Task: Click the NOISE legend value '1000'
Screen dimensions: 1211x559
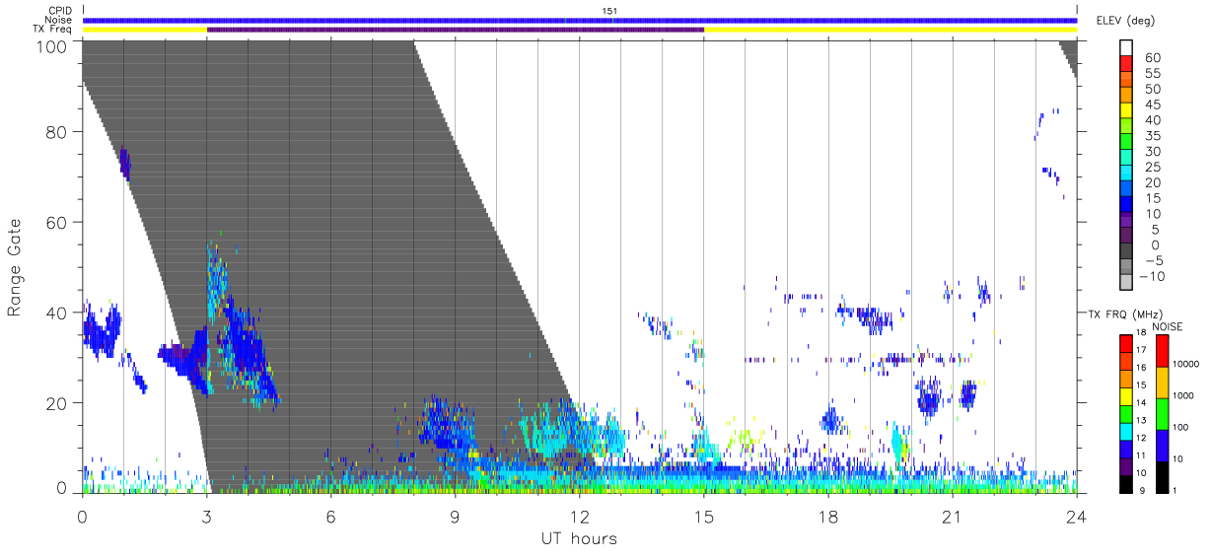Action: pos(1183,395)
